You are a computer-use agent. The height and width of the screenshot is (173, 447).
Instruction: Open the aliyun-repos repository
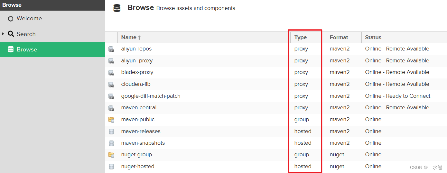click(136, 49)
